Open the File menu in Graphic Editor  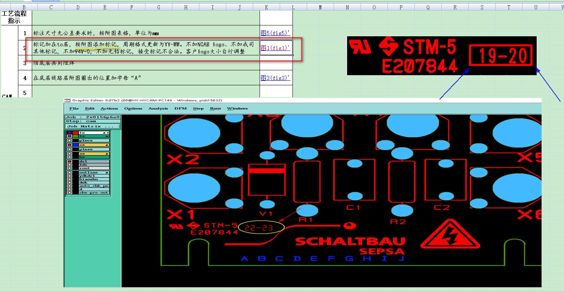74,108
